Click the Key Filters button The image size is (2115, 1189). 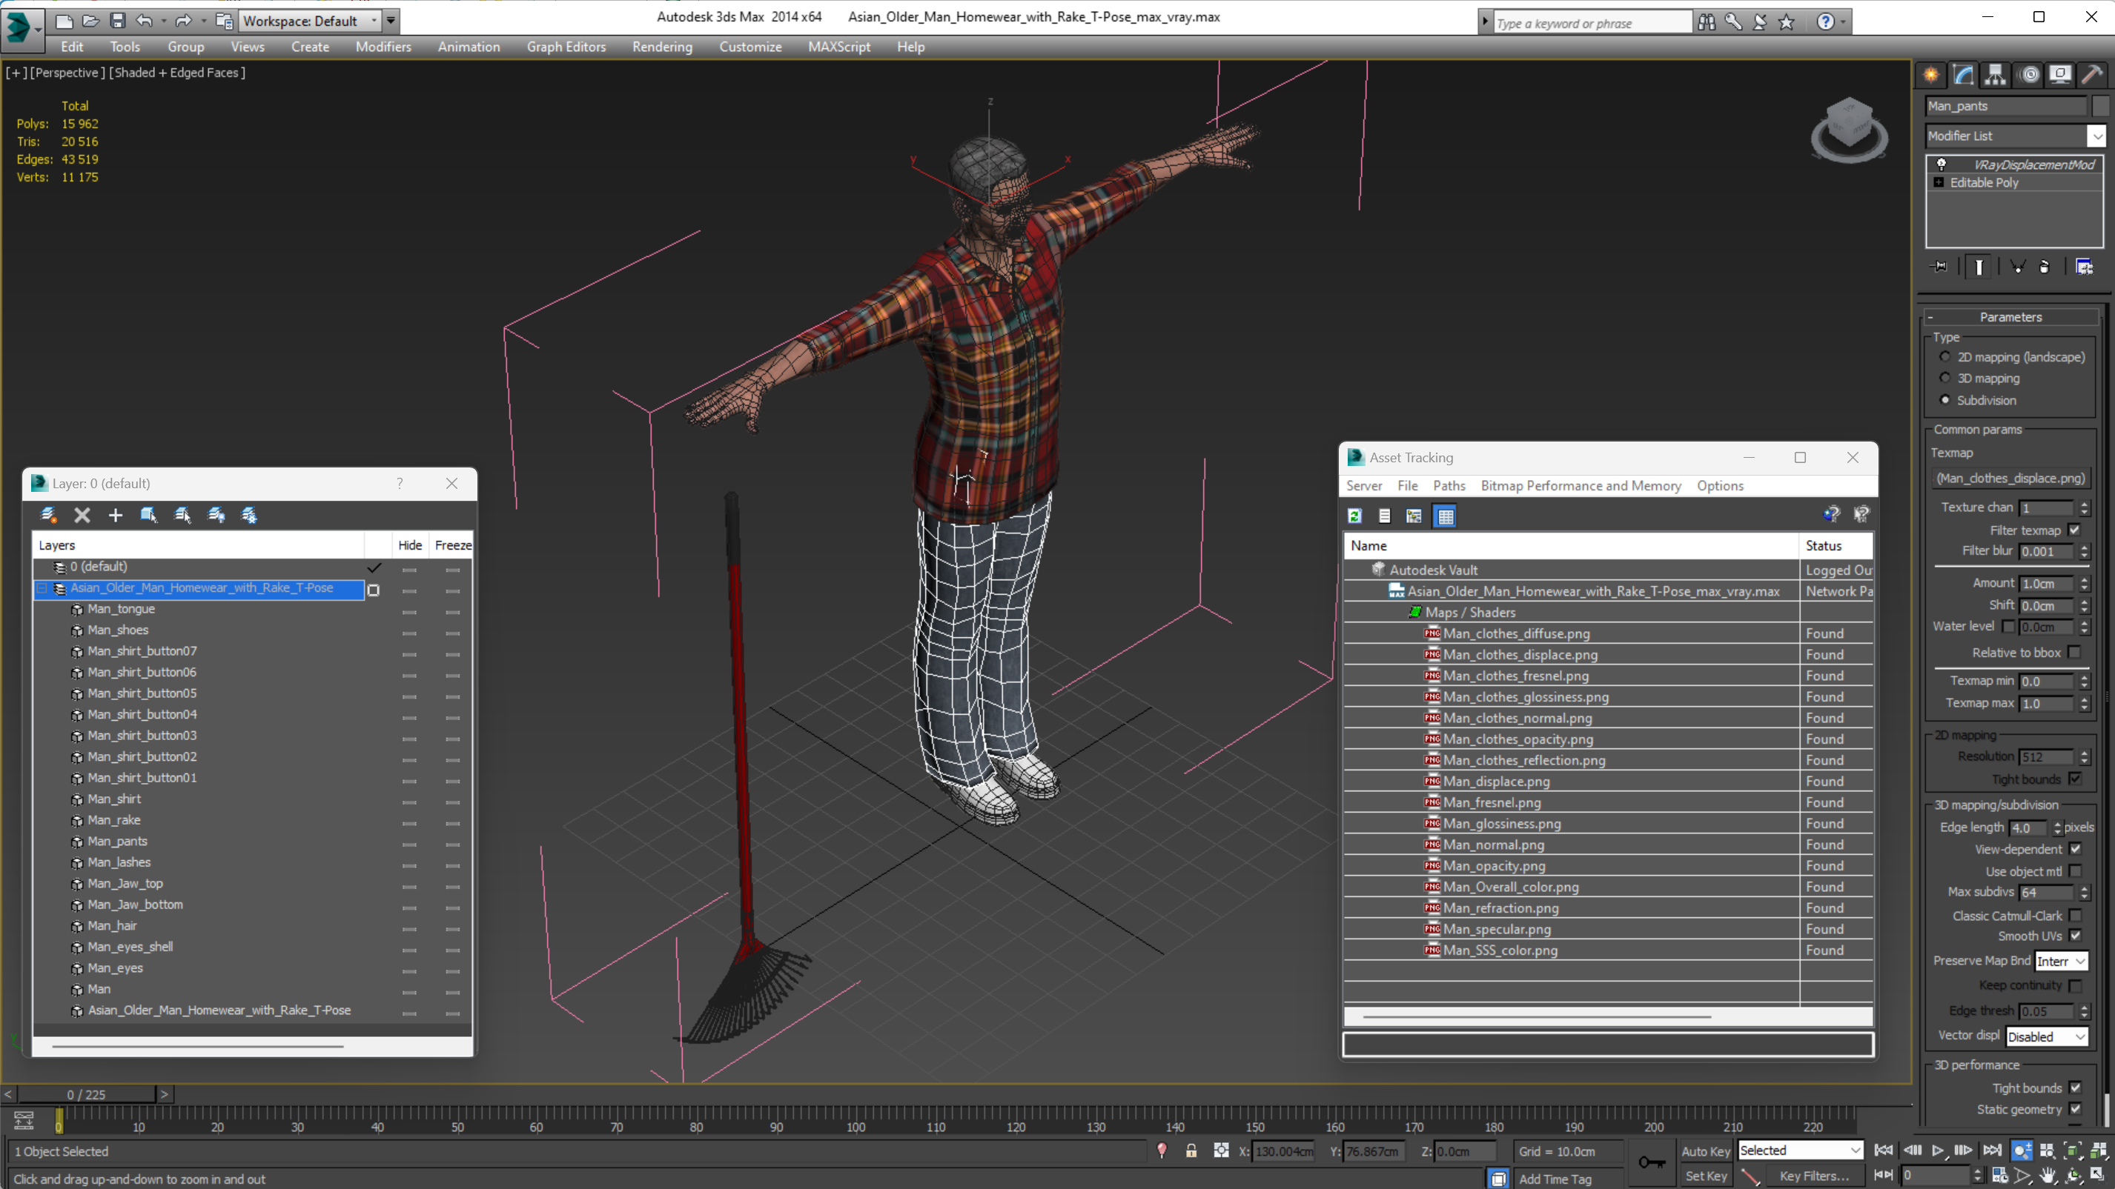(1814, 1176)
